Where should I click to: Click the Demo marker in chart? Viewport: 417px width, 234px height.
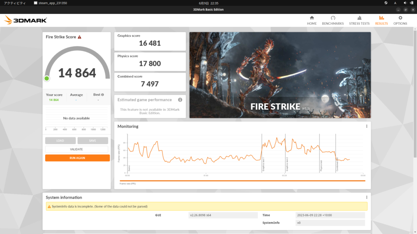(x=129, y=168)
